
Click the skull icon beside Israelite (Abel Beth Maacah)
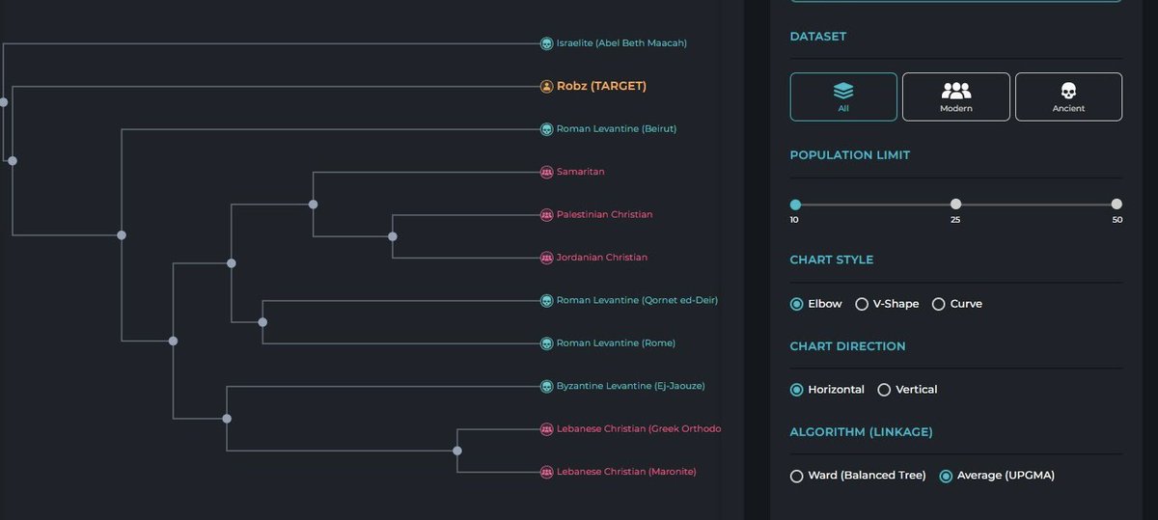tap(546, 43)
